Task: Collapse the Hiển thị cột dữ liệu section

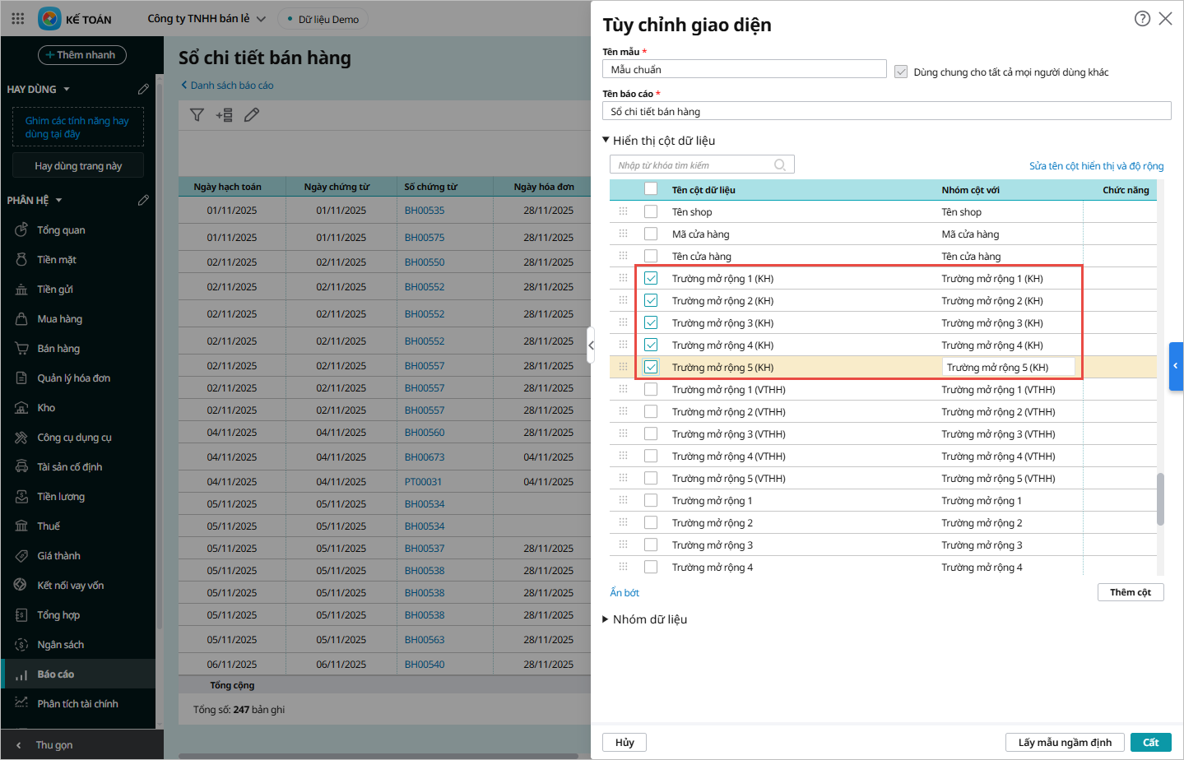Action: point(606,141)
